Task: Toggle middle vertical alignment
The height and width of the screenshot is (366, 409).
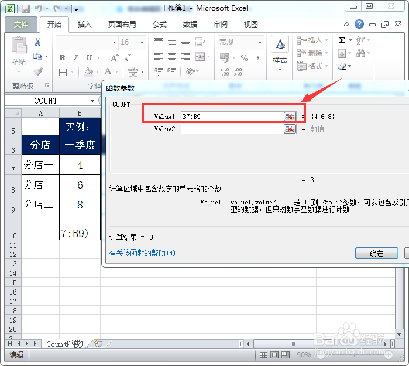Action: click(172, 42)
